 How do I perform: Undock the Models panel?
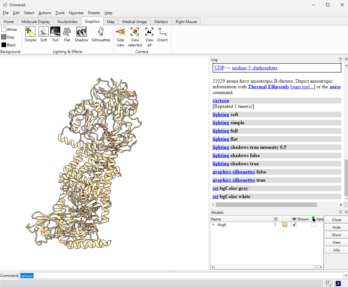340,212
